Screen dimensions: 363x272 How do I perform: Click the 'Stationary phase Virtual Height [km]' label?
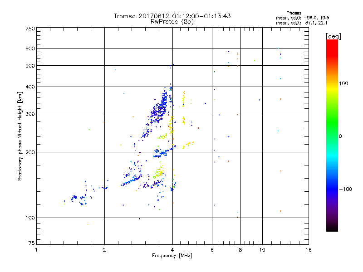pos(20,136)
